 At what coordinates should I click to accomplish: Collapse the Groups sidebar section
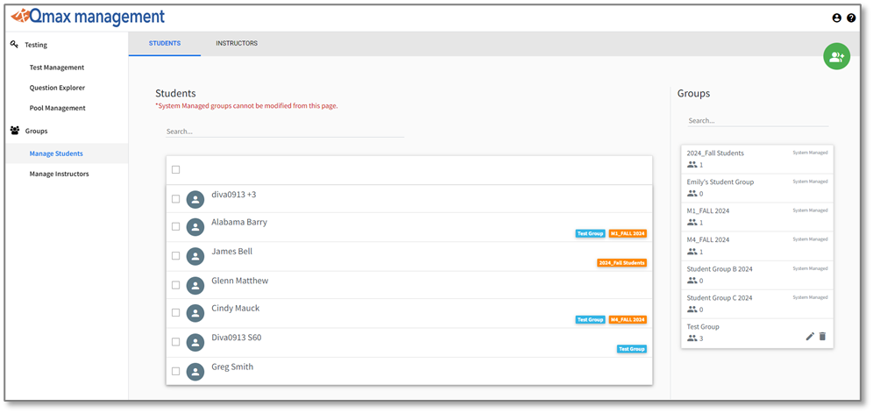coord(36,131)
